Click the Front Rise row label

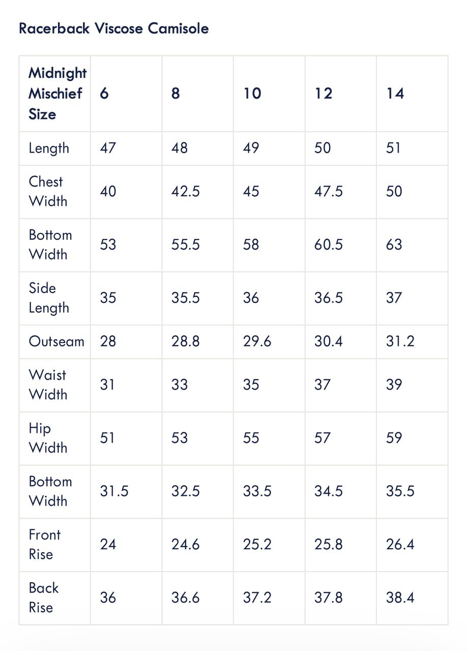(x=44, y=544)
